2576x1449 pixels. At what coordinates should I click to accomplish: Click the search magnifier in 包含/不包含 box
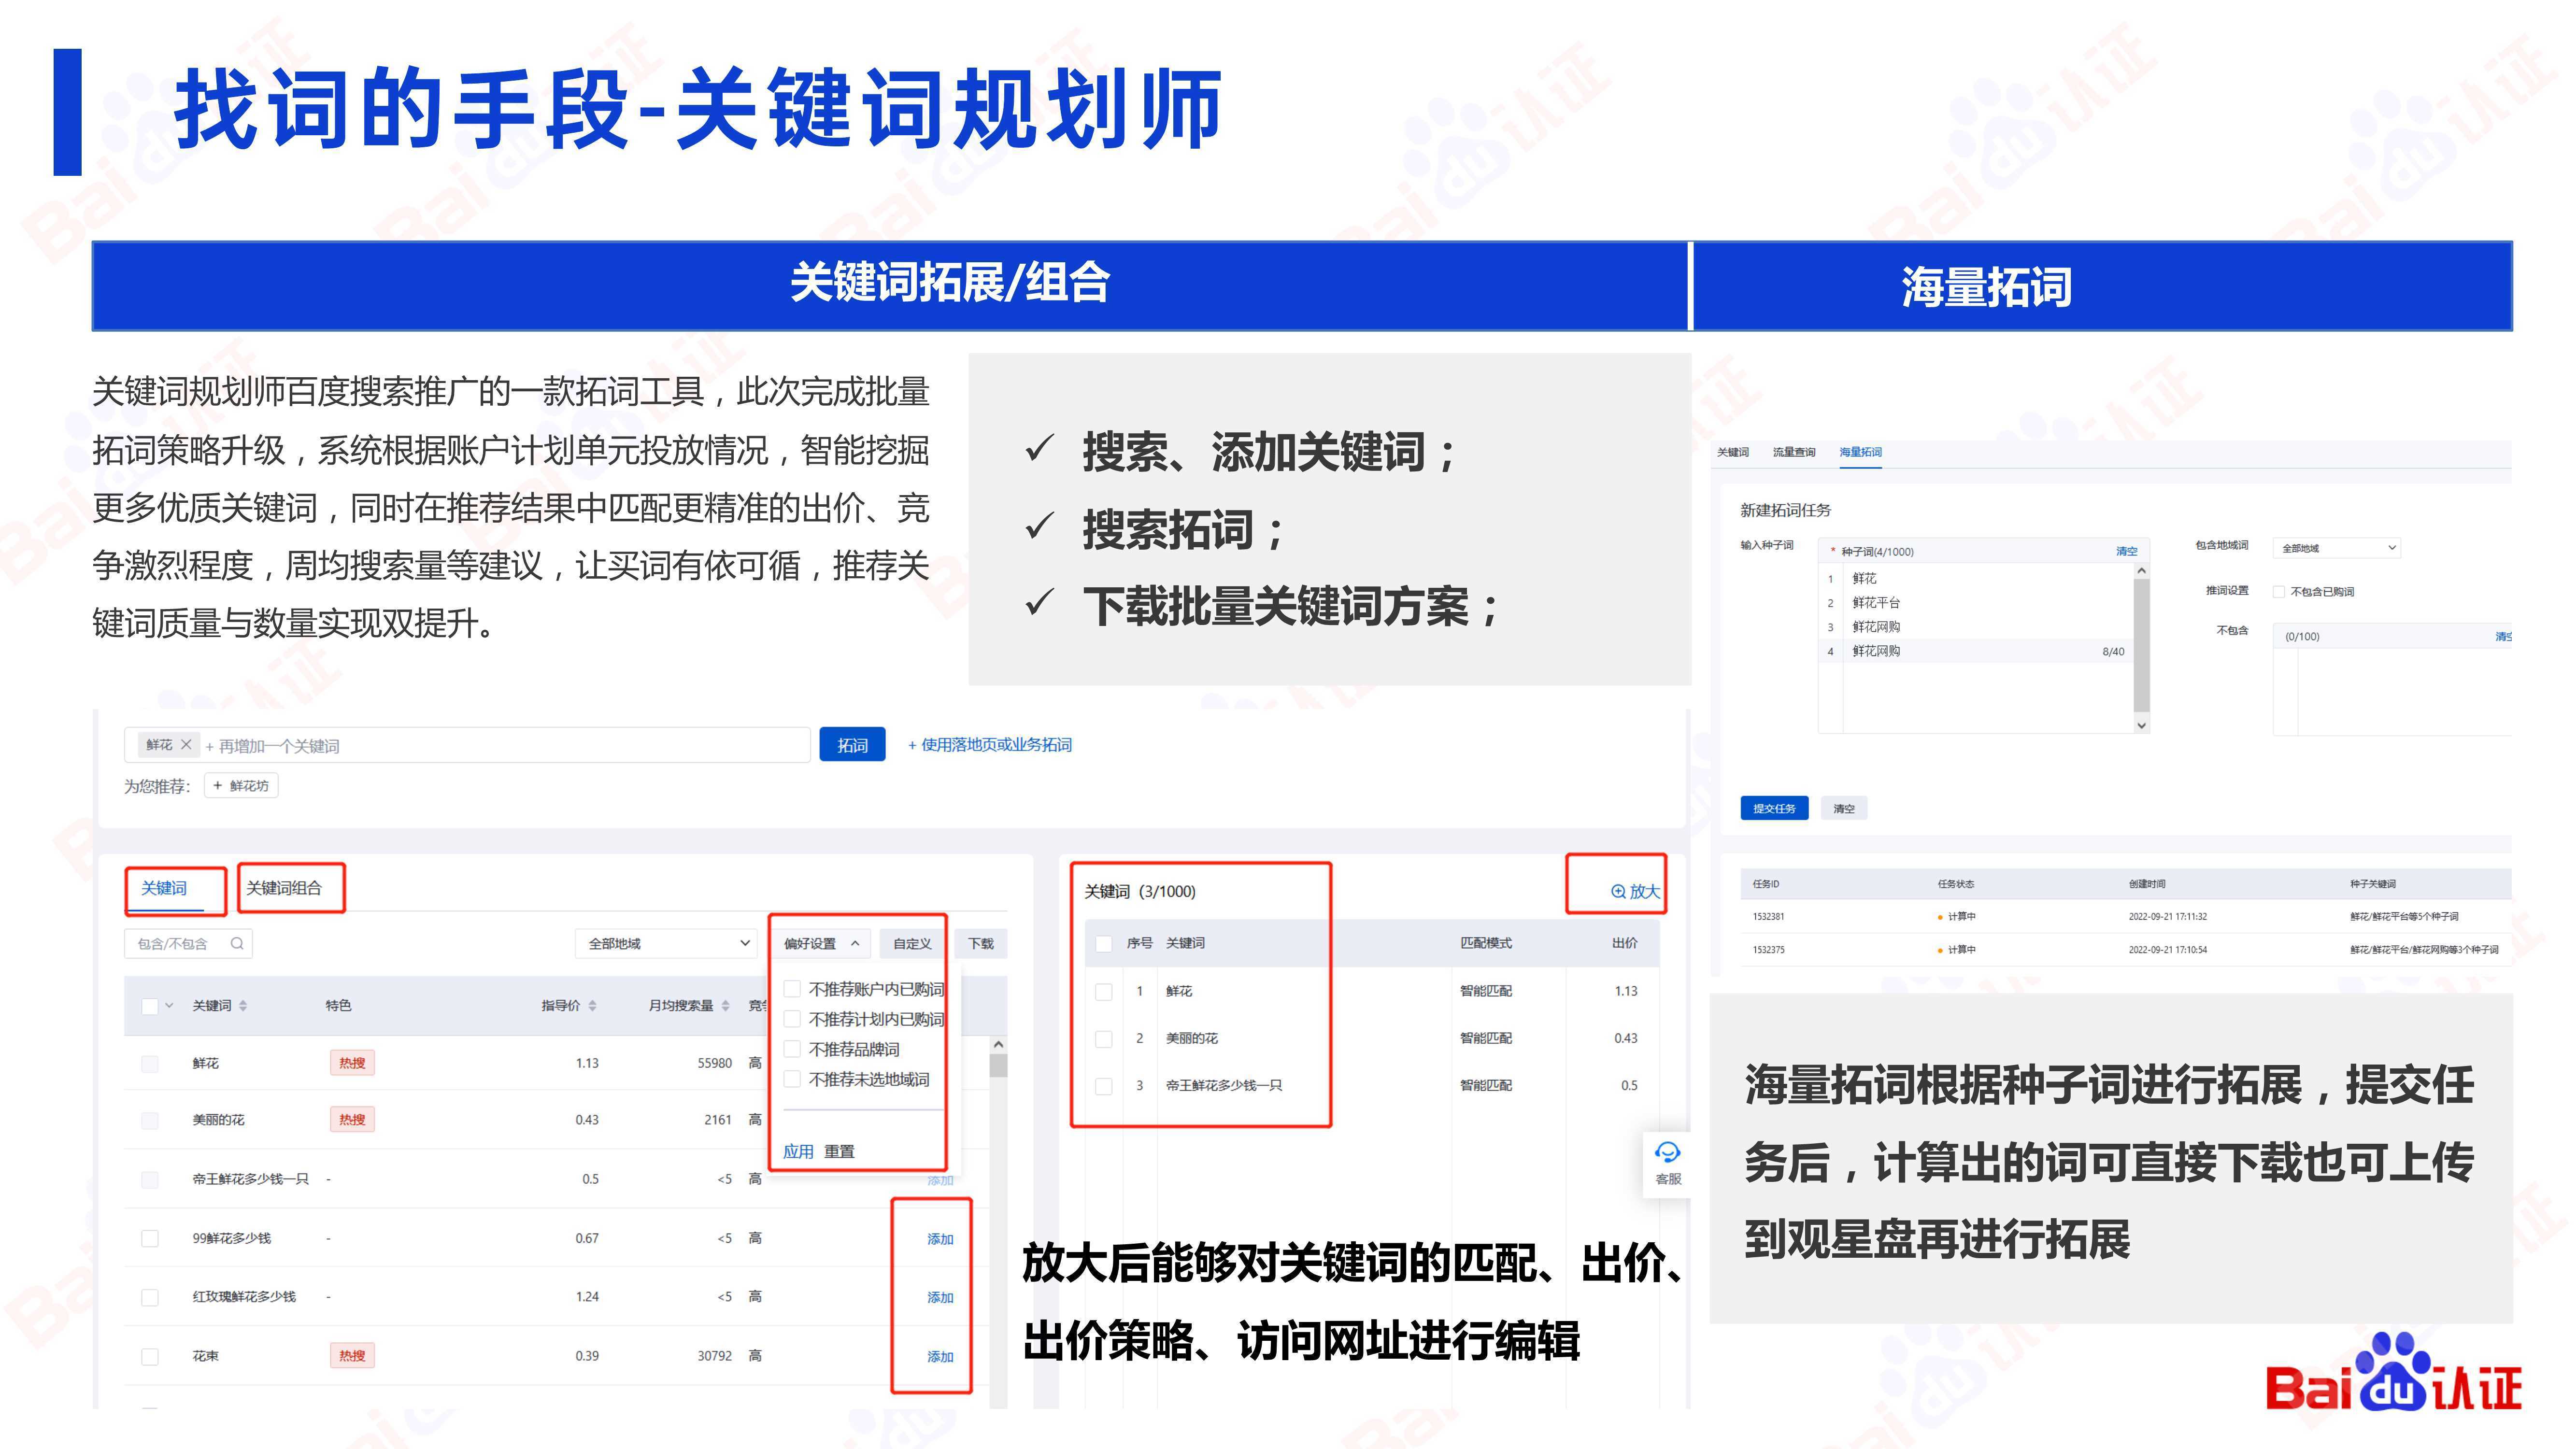coord(237,943)
